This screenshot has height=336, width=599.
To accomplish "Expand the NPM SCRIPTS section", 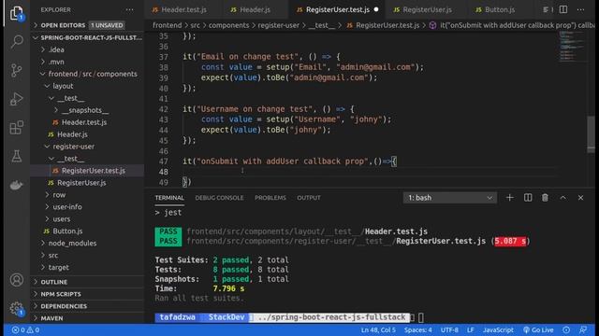I will [87, 294].
